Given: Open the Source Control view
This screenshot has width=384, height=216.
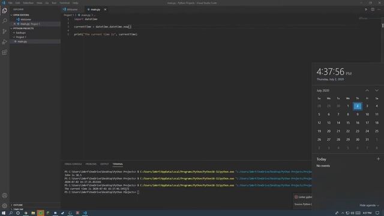Looking at the screenshot, I should pyautogui.click(x=5, y=31).
